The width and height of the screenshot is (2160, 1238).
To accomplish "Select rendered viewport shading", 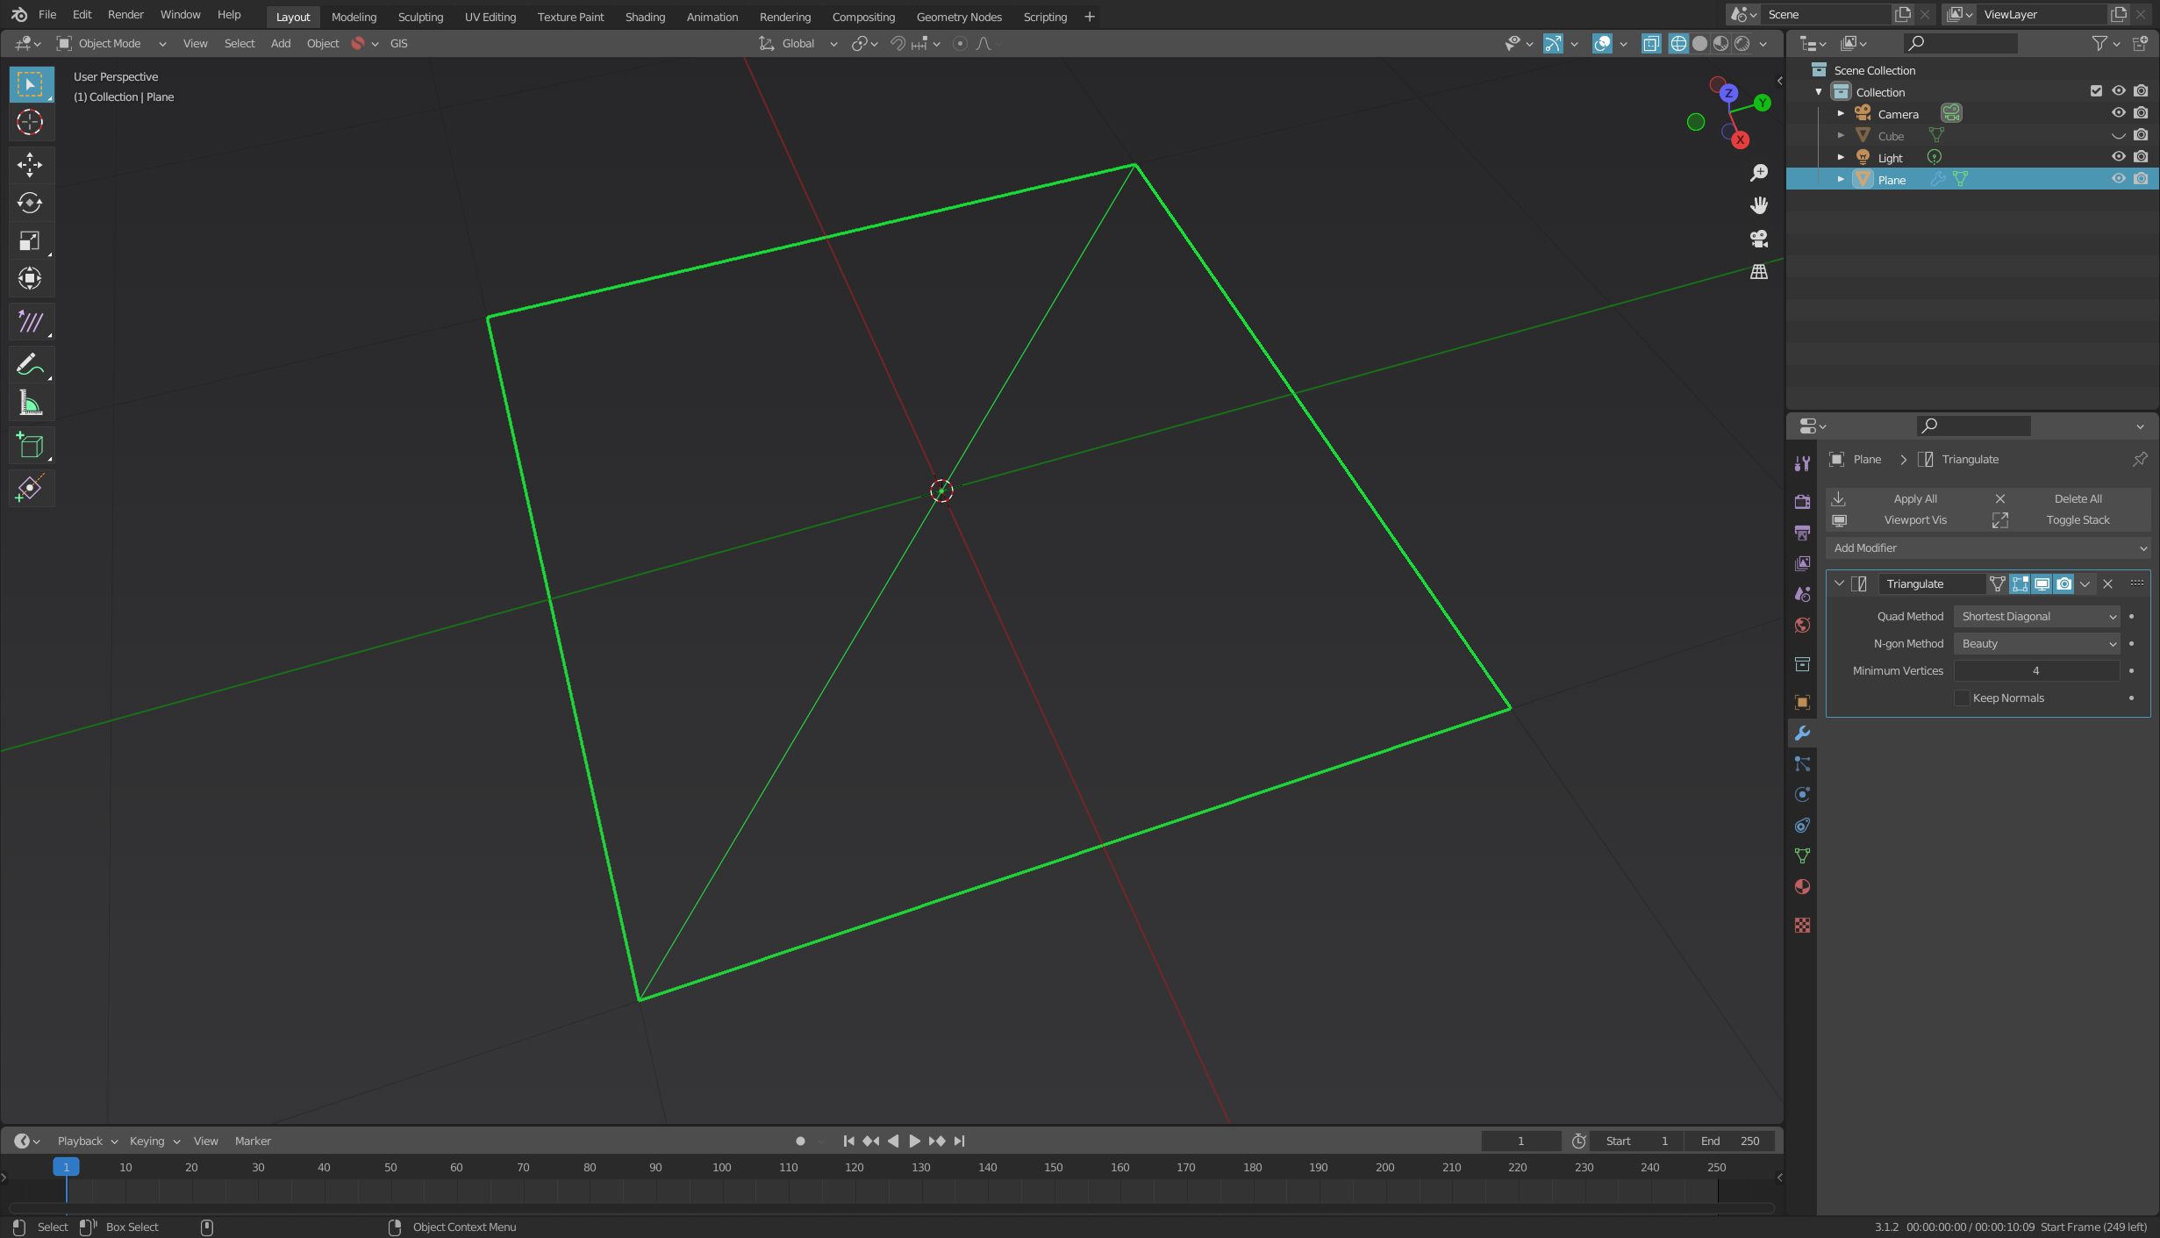I will pos(1742,43).
